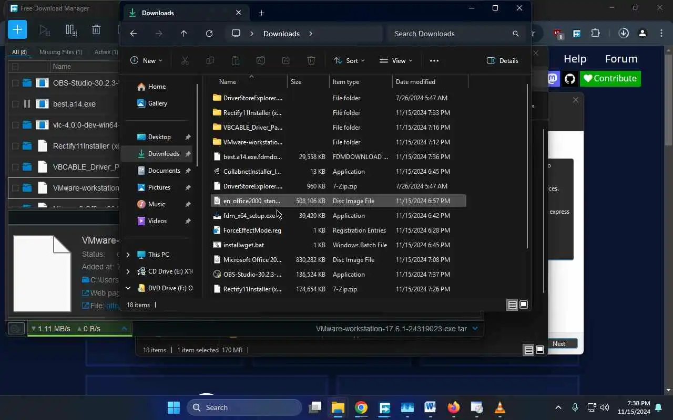The height and width of the screenshot is (420, 673).
Task: Show hidden system tray icons chevron
Action: tap(558, 407)
